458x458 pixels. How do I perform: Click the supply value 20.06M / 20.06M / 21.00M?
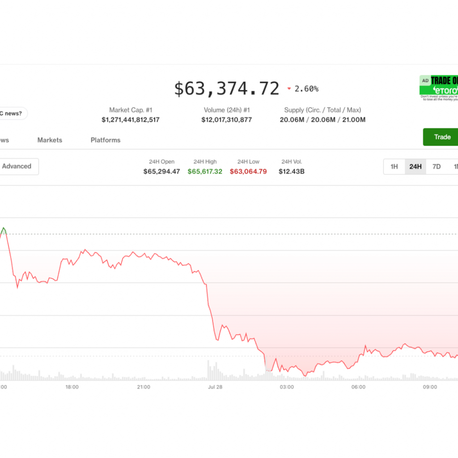click(x=322, y=120)
